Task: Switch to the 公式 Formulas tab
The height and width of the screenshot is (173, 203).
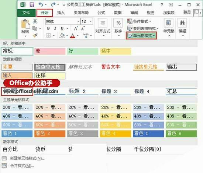Action: tap(101, 13)
